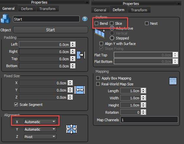Click the deform panels diagram icon
Screen dimensions: 184x144
pyautogui.click(x=100, y=33)
